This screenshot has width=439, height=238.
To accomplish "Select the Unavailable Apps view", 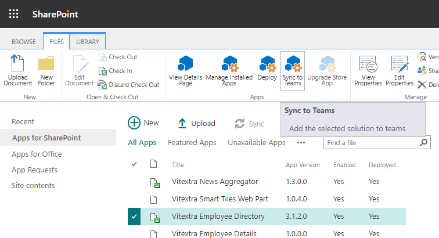I will [x=257, y=143].
